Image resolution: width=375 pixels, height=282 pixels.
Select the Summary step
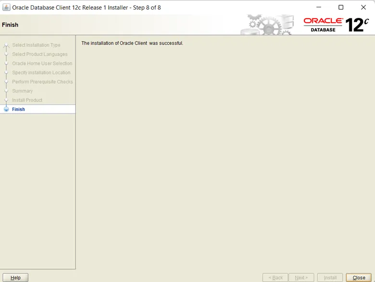(x=22, y=91)
